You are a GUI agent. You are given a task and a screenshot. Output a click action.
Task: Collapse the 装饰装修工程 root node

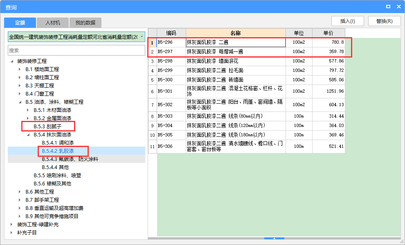12,61
